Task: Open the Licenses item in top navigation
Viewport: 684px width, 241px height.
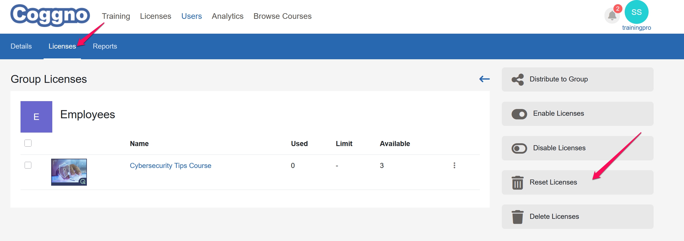Action: (x=155, y=16)
